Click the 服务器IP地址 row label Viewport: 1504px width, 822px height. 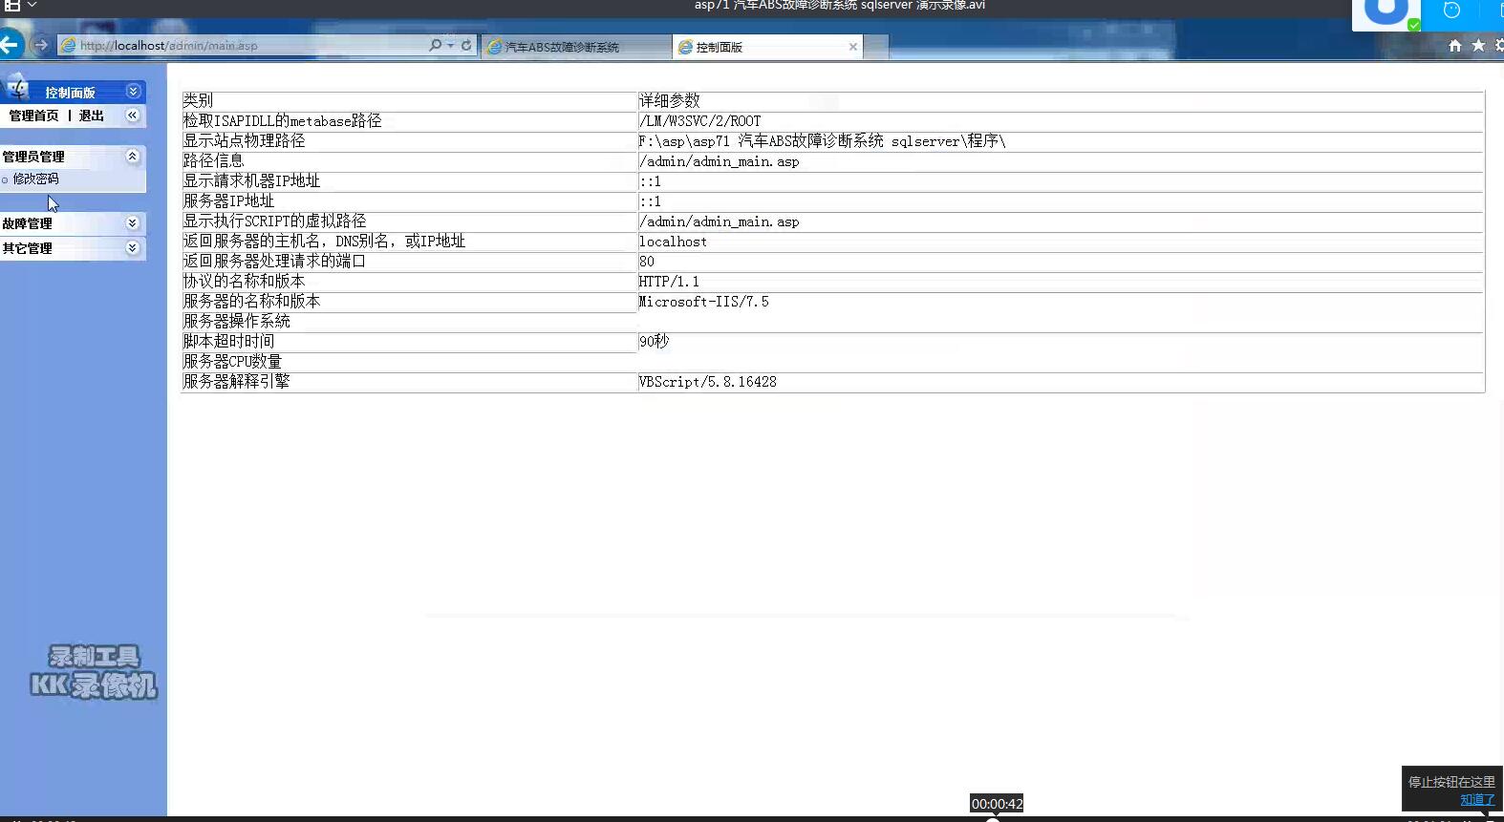[x=228, y=200]
